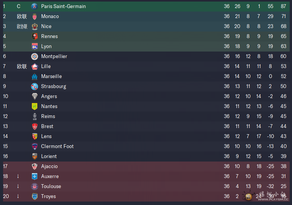This screenshot has height=205, width=292.
Task: Select the Lens club badge
Action: click(x=35, y=137)
